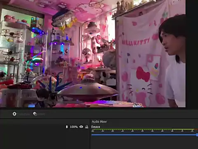Image resolution: width=198 pixels, height=149 pixels.
Task: Toggle the padlock to lock the source
Action: pos(87,127)
